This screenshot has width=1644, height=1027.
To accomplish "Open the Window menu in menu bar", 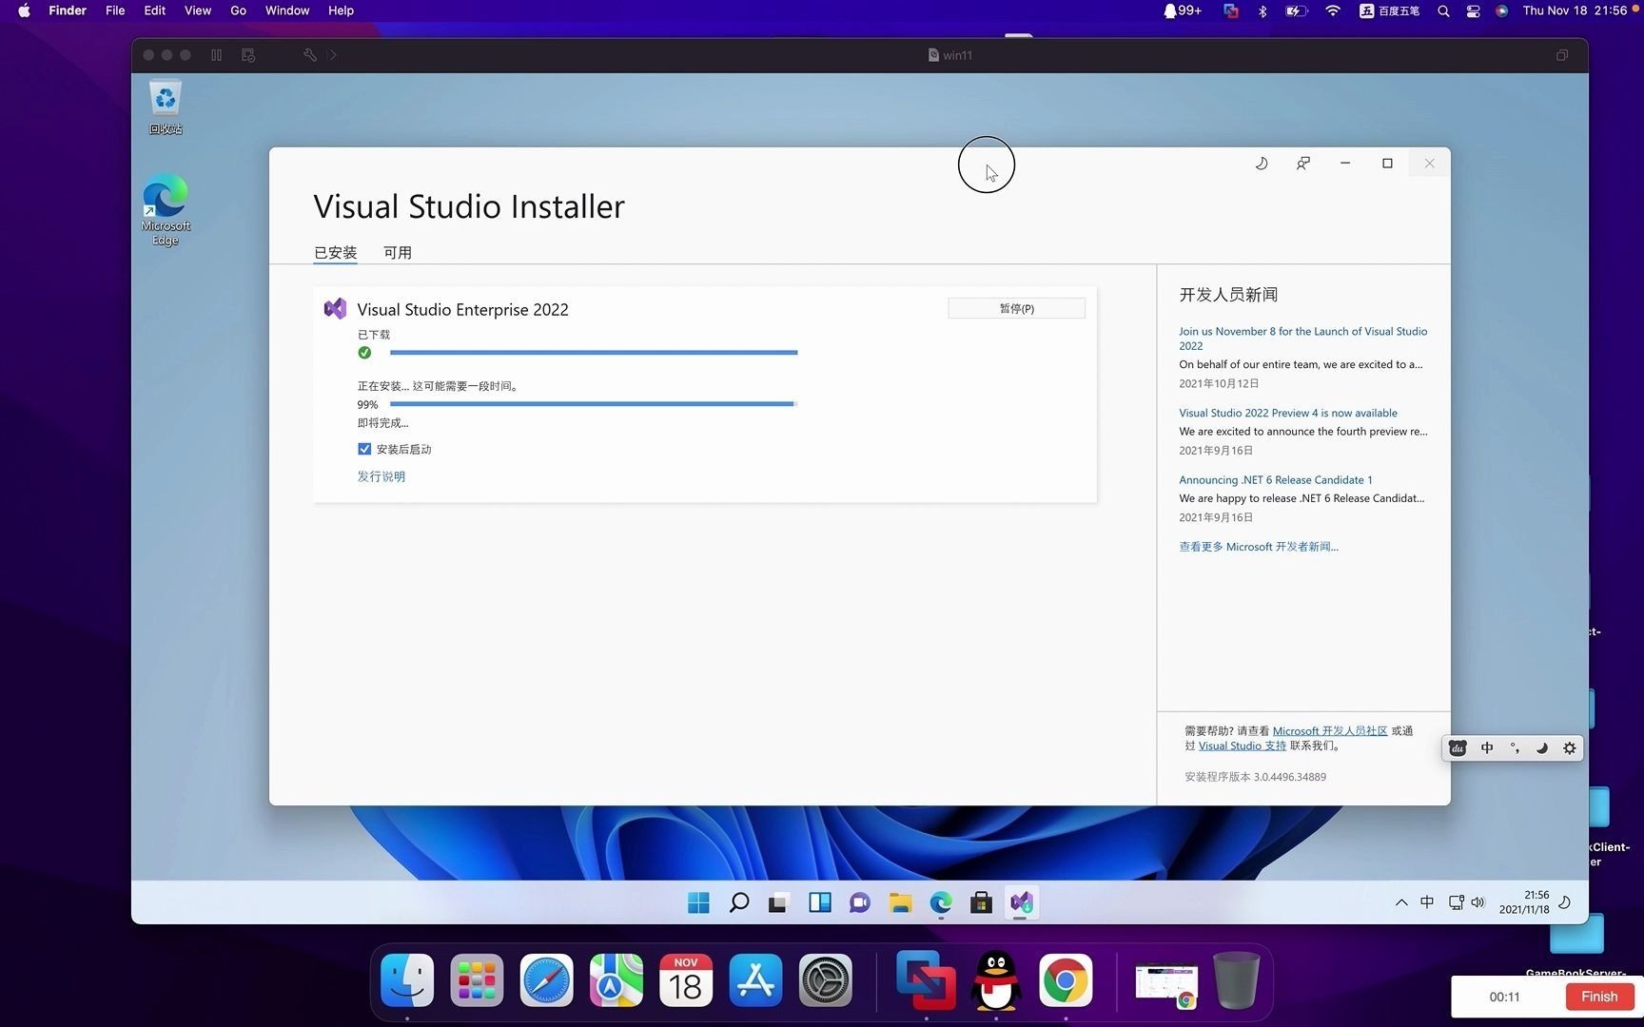I will click(287, 10).
